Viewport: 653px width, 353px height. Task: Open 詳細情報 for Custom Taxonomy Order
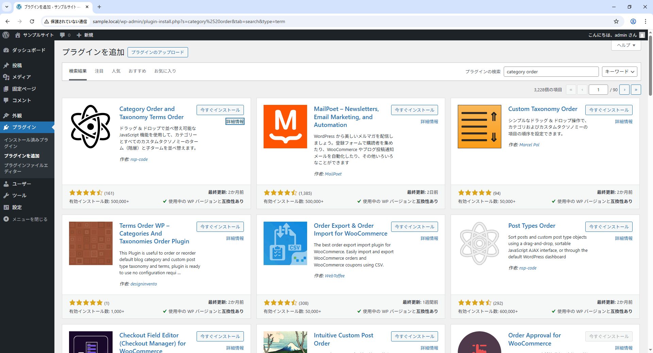coord(624,122)
